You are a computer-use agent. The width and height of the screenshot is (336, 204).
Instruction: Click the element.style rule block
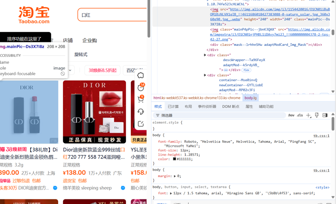click(x=241, y=126)
